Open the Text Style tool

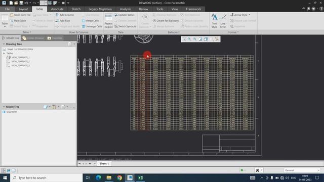click(x=214, y=21)
